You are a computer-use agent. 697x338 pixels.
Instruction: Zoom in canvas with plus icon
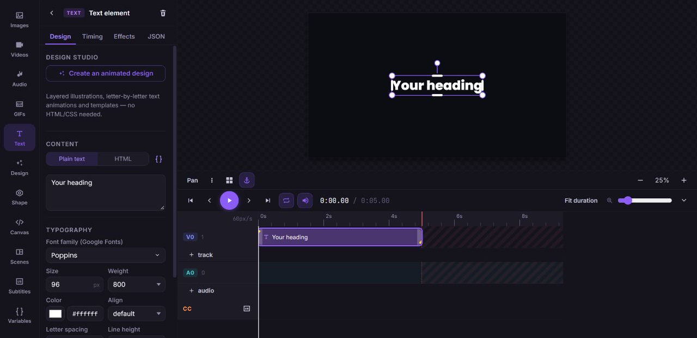684,180
